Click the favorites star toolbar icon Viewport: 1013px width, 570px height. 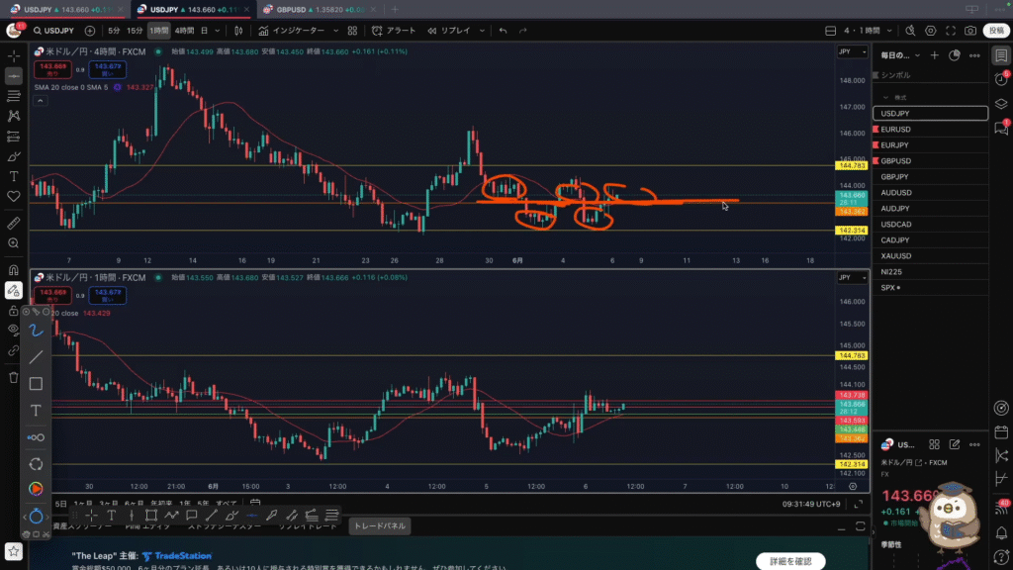click(x=14, y=551)
